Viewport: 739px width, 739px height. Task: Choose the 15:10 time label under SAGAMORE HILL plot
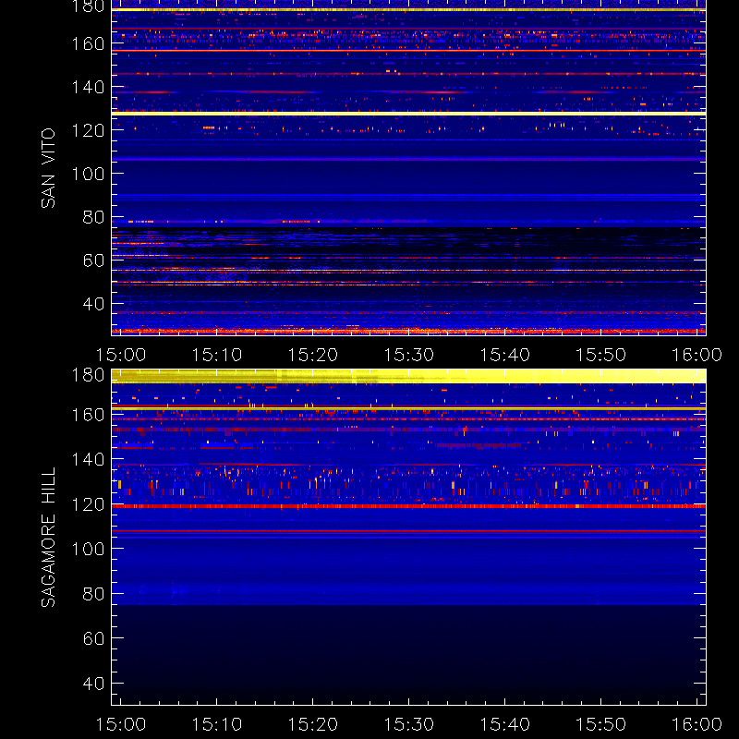(217, 724)
